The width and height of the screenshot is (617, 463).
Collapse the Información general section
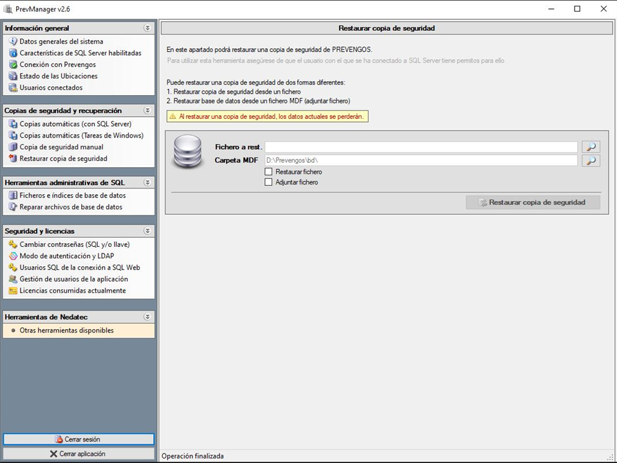147,28
